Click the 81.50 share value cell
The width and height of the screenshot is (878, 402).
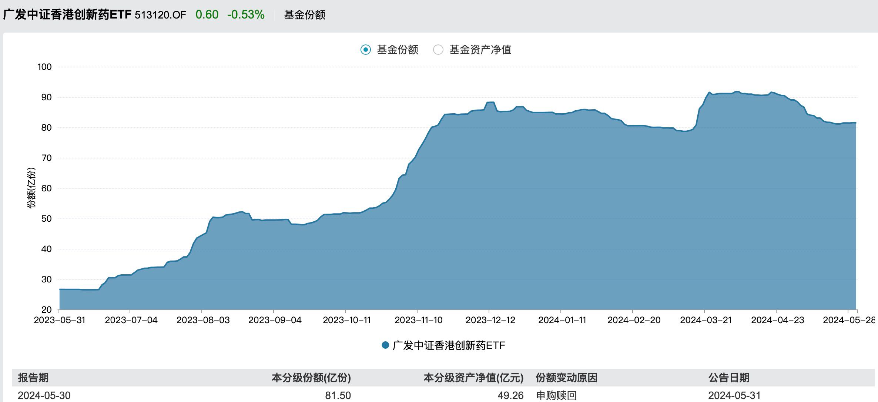tap(338, 395)
